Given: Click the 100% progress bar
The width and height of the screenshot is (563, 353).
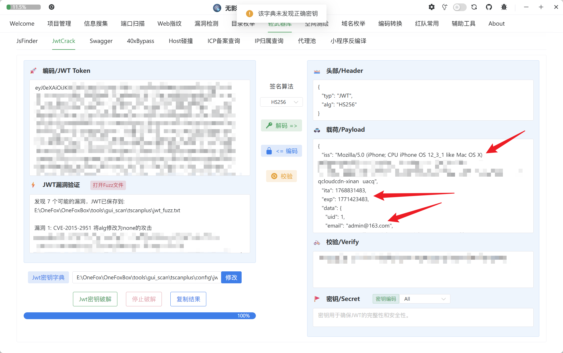Looking at the screenshot, I should (140, 316).
